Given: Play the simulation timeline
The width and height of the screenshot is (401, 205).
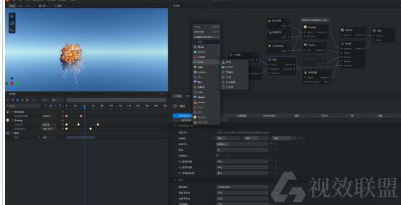Looking at the screenshot, I should tap(18, 100).
